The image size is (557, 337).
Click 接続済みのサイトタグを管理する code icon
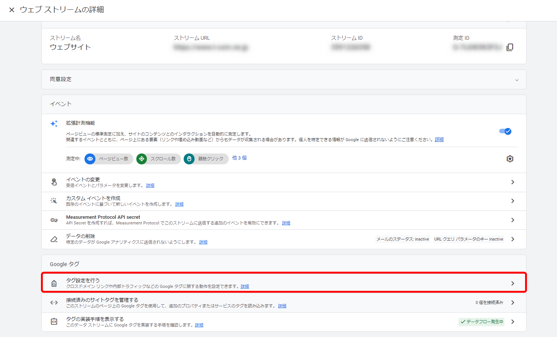coord(54,302)
